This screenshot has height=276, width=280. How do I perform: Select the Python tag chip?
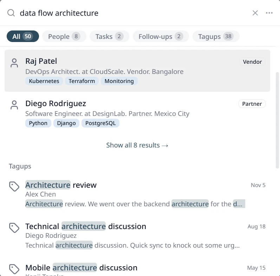click(38, 123)
